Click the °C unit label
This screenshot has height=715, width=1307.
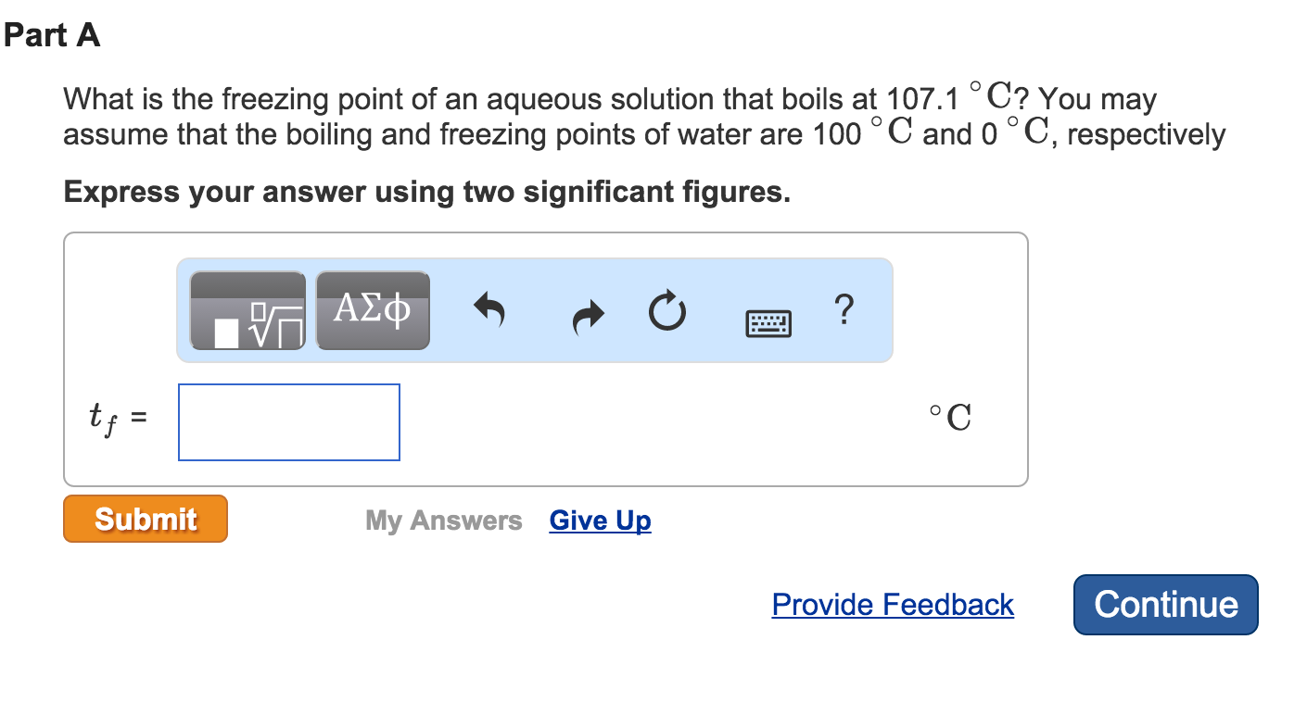tap(947, 417)
